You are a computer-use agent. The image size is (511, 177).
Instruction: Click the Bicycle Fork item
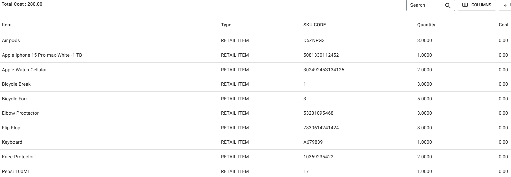(15, 99)
